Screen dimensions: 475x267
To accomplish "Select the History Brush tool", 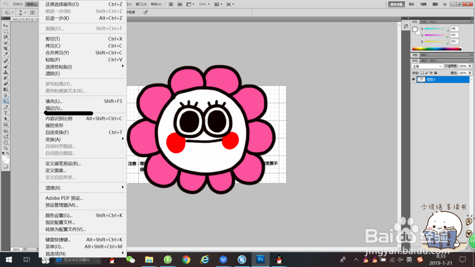I will pyautogui.click(x=6, y=78).
